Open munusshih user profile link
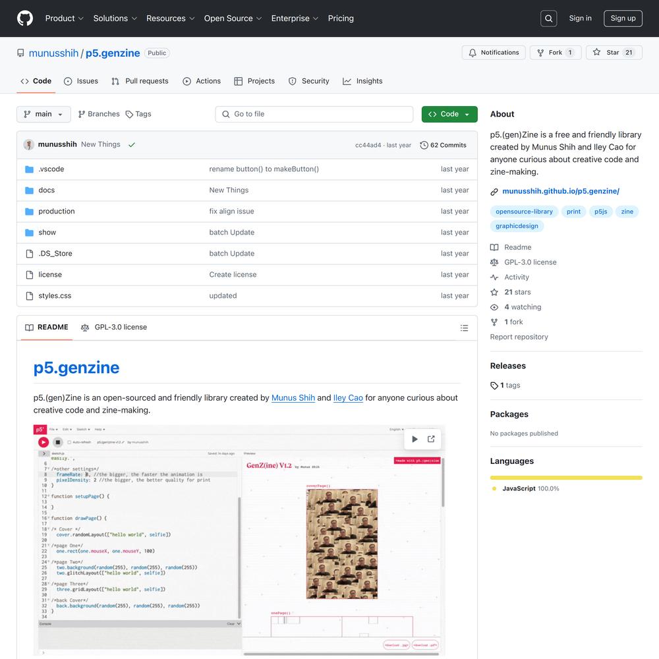This screenshot has width=659, height=659. 54,53
